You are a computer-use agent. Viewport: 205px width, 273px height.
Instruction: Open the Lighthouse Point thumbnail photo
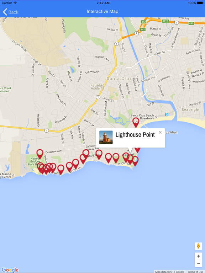(106, 137)
